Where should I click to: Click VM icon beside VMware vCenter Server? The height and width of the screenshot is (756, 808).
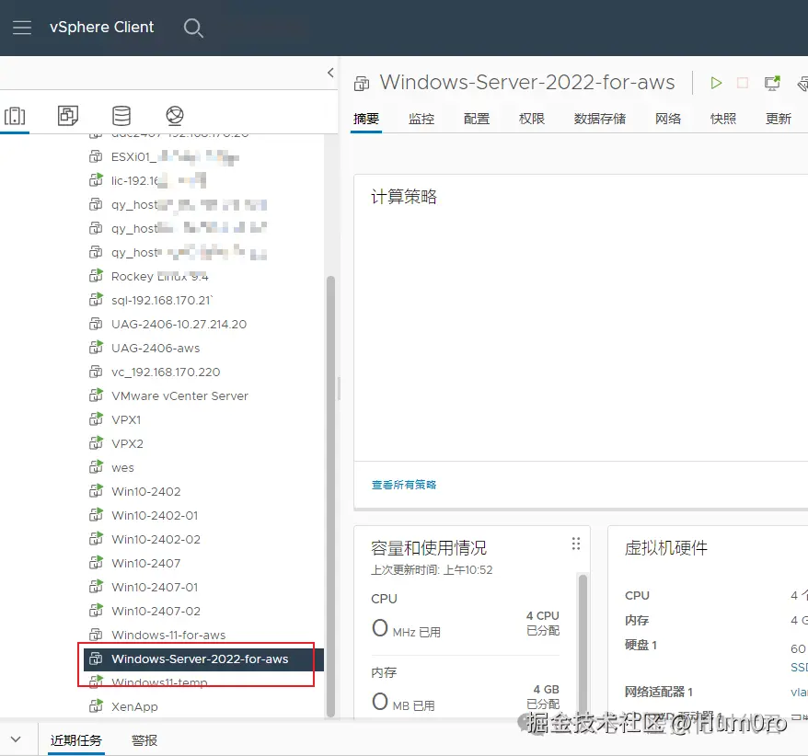[x=96, y=395]
